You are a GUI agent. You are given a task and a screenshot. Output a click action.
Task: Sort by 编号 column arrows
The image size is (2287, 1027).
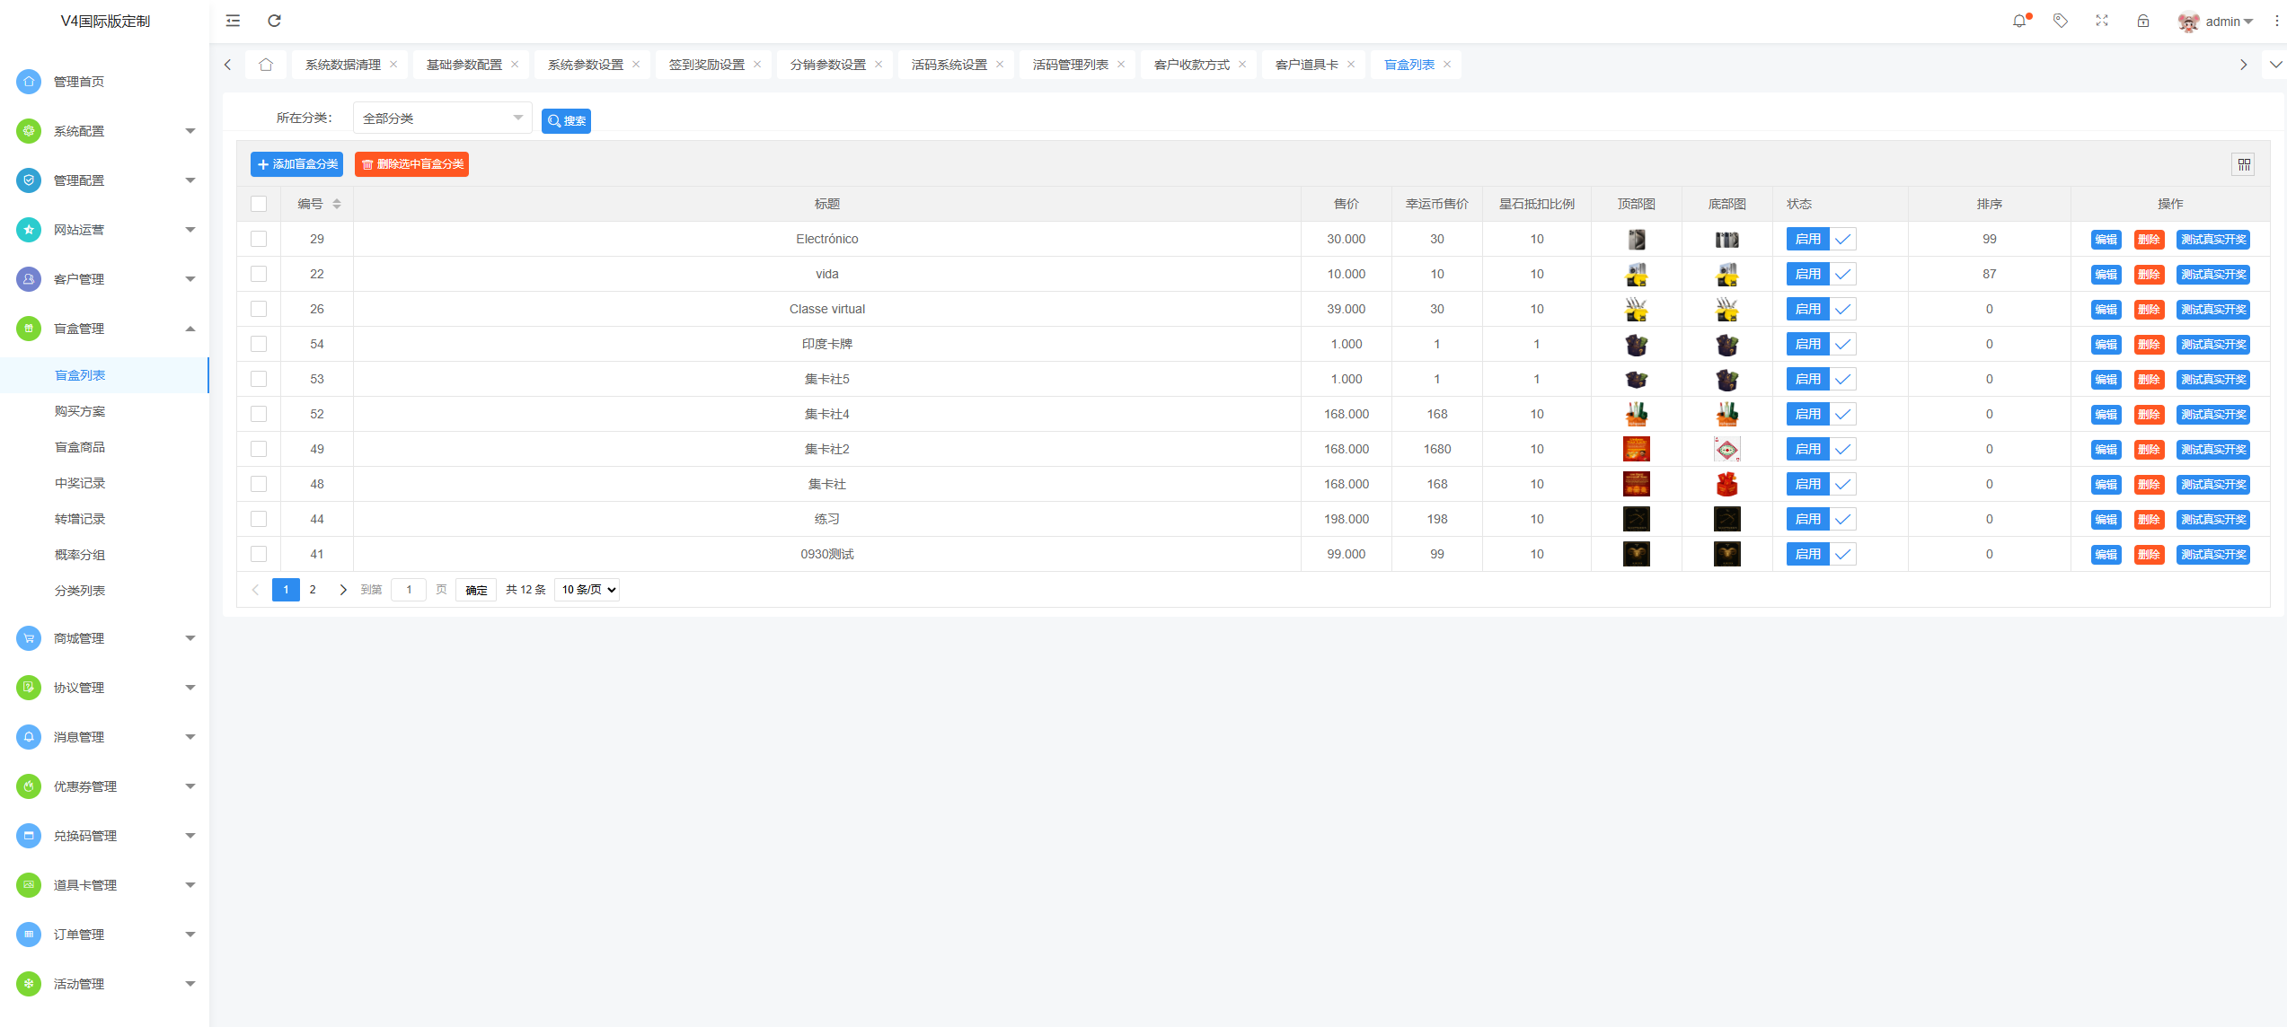[x=337, y=204]
